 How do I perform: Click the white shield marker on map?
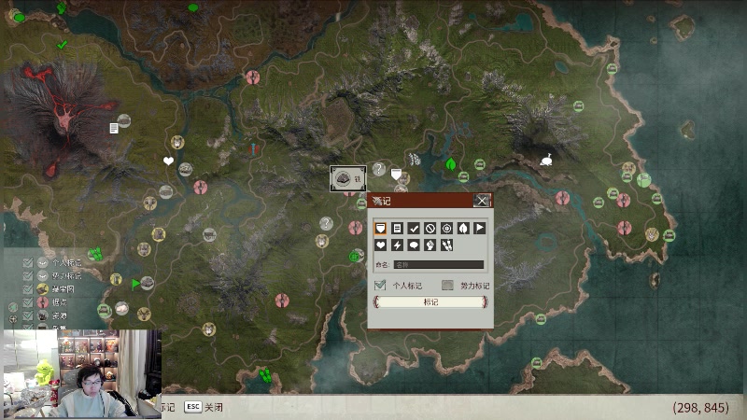tap(396, 174)
